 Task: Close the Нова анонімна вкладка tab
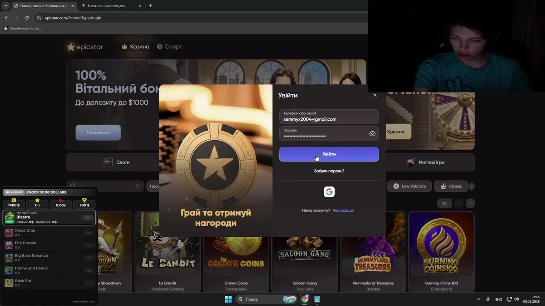pos(141,6)
